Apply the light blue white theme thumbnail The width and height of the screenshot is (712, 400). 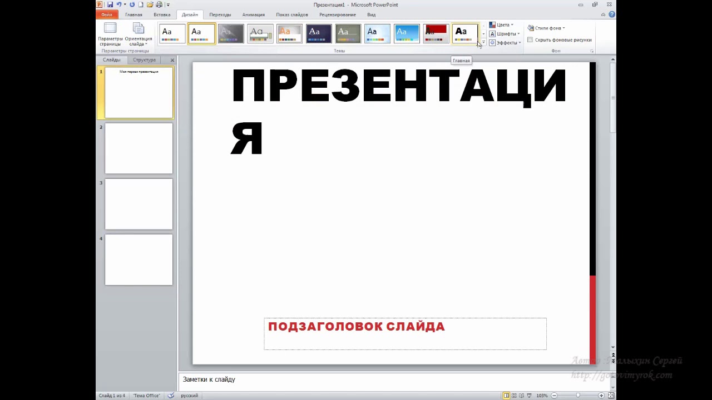point(378,33)
